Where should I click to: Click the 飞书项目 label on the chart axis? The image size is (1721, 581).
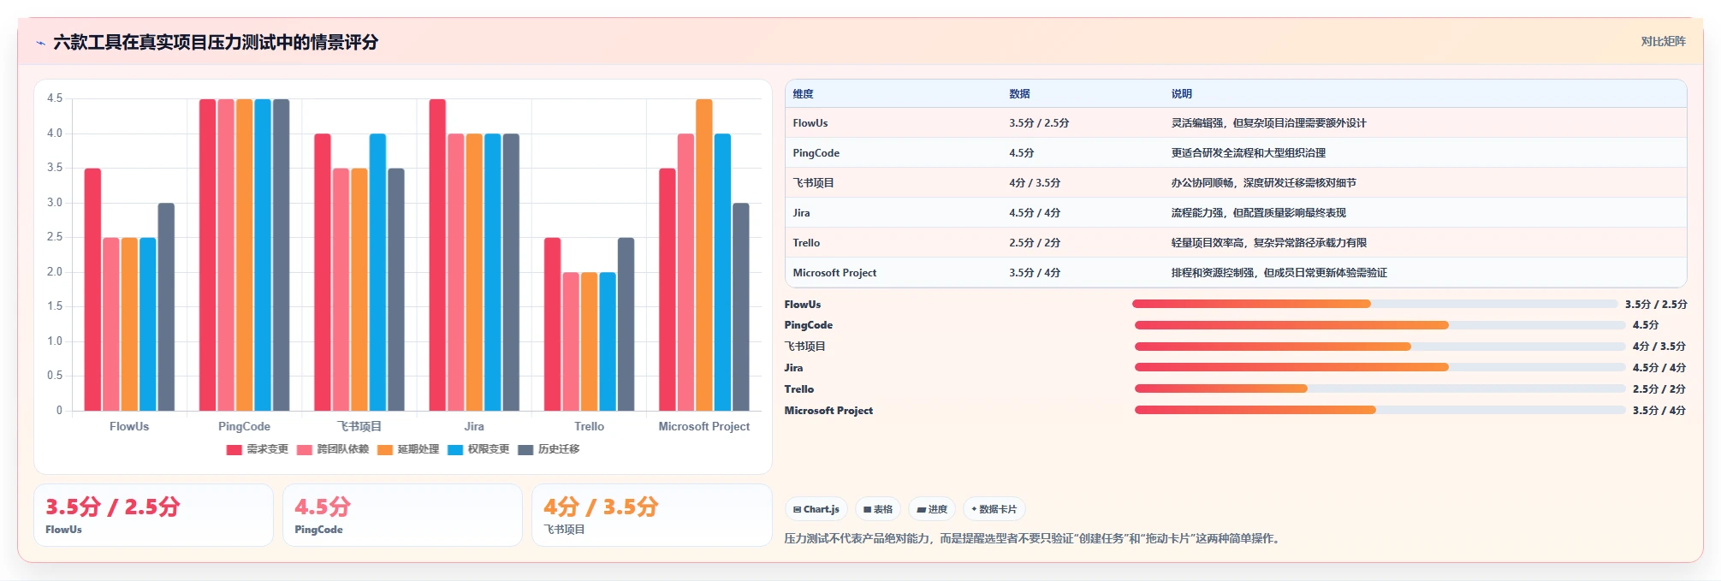pyautogui.click(x=359, y=426)
